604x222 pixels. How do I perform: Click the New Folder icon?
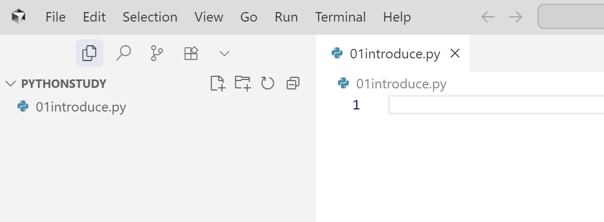coord(242,83)
